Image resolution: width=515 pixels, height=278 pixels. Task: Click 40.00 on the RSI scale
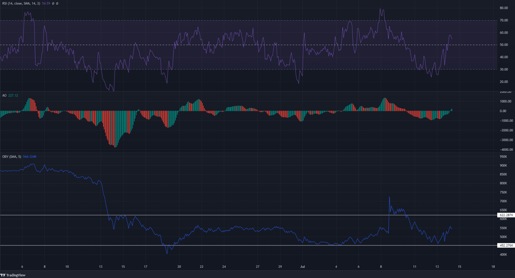[504, 57]
